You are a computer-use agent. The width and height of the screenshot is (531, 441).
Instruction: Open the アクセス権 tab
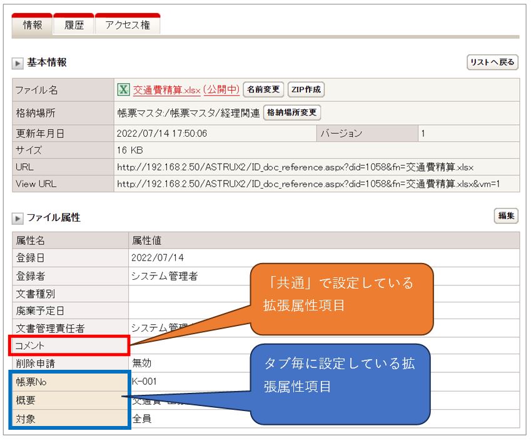[128, 25]
